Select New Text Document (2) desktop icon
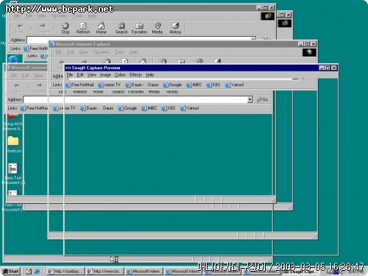 click(x=13, y=169)
